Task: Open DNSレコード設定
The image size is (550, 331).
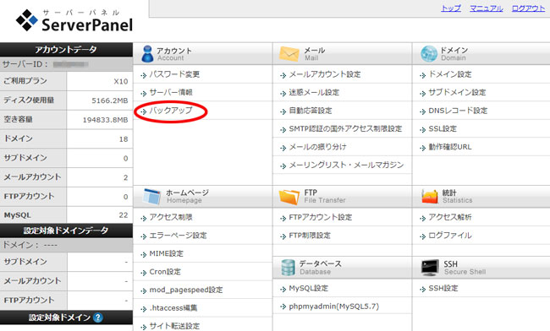Action: pyautogui.click(x=458, y=111)
